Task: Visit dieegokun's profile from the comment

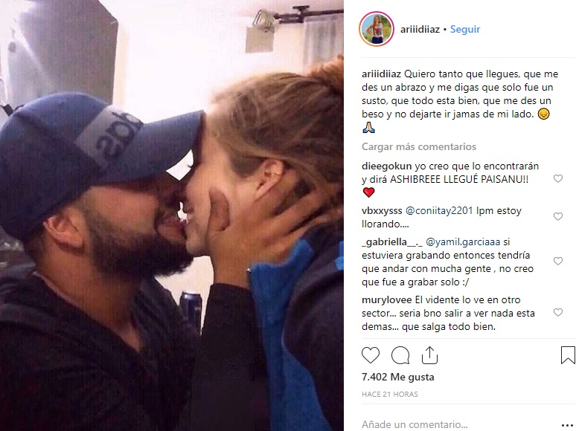Action: click(386, 166)
